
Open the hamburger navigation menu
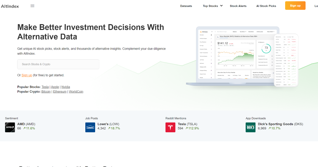coord(32,6)
